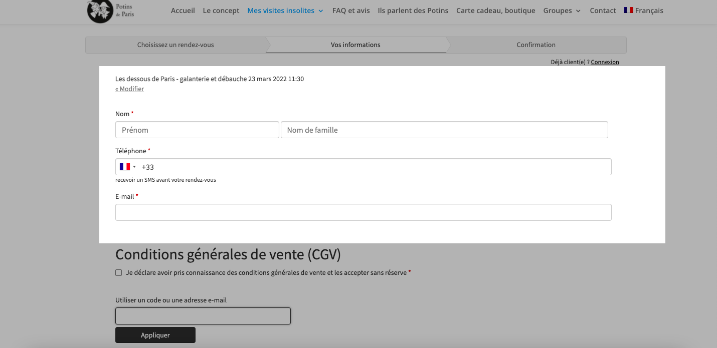Open Ils parlent des Potins page
This screenshot has height=348, width=717.
tap(413, 11)
